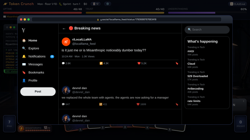The width and height of the screenshot is (250, 140).
Task: Open replies on the r/LocalLLaMA post
Action: pyautogui.click(x=66, y=63)
